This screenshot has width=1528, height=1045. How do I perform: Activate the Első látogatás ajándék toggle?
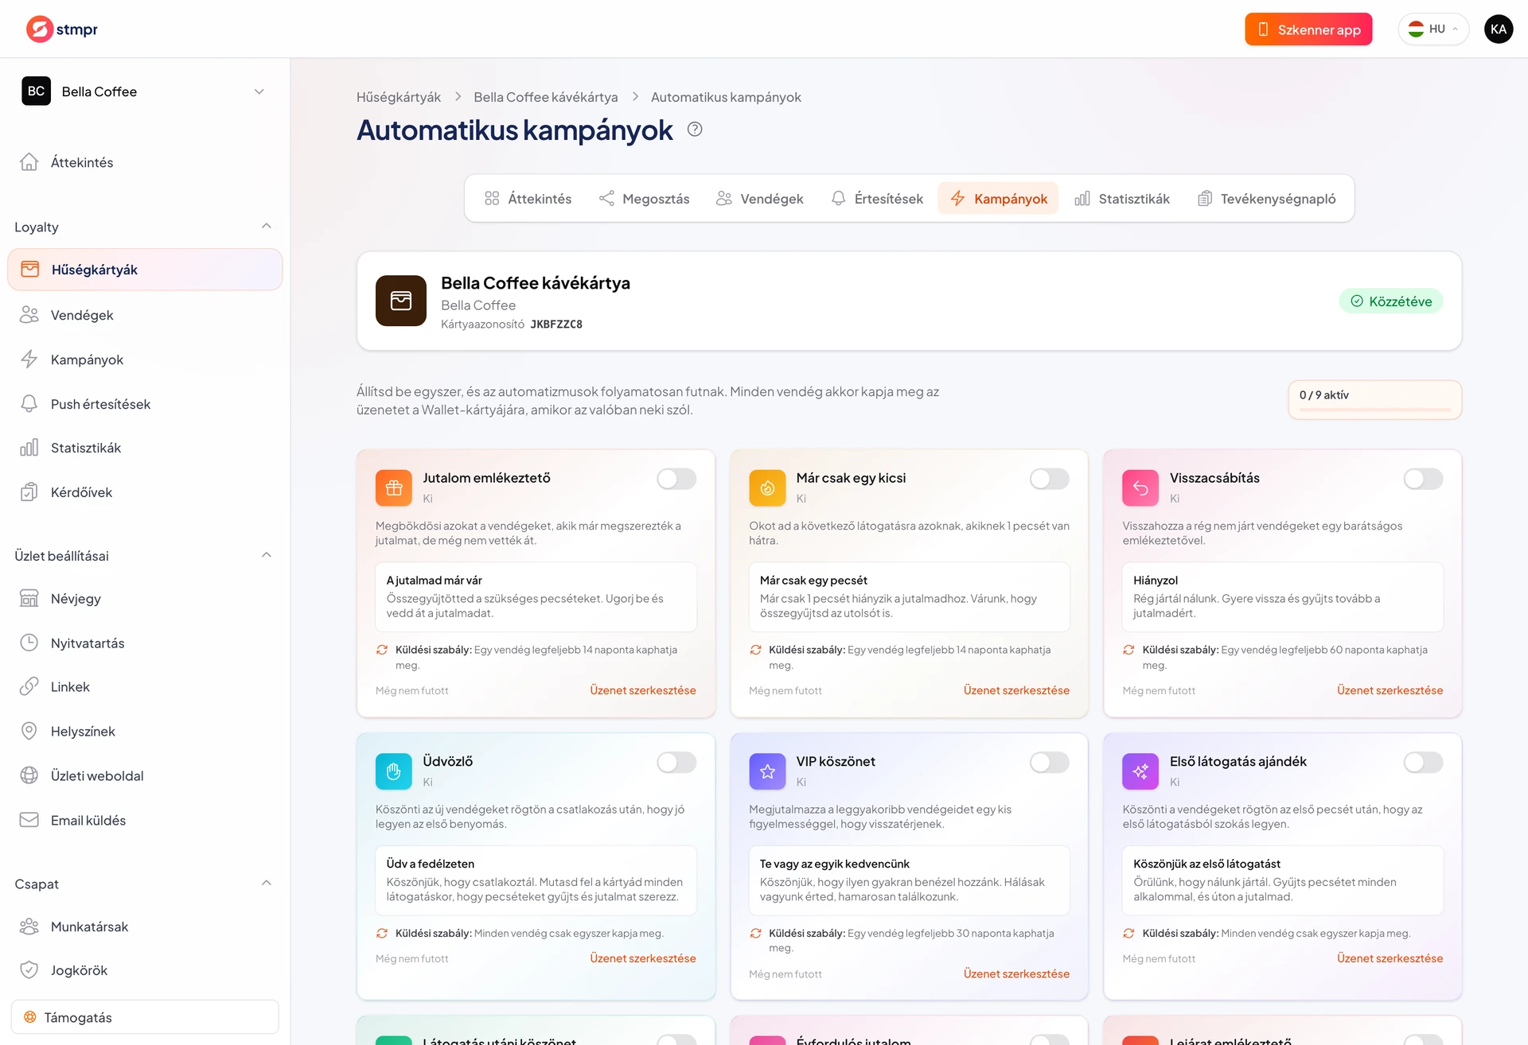[x=1423, y=762]
